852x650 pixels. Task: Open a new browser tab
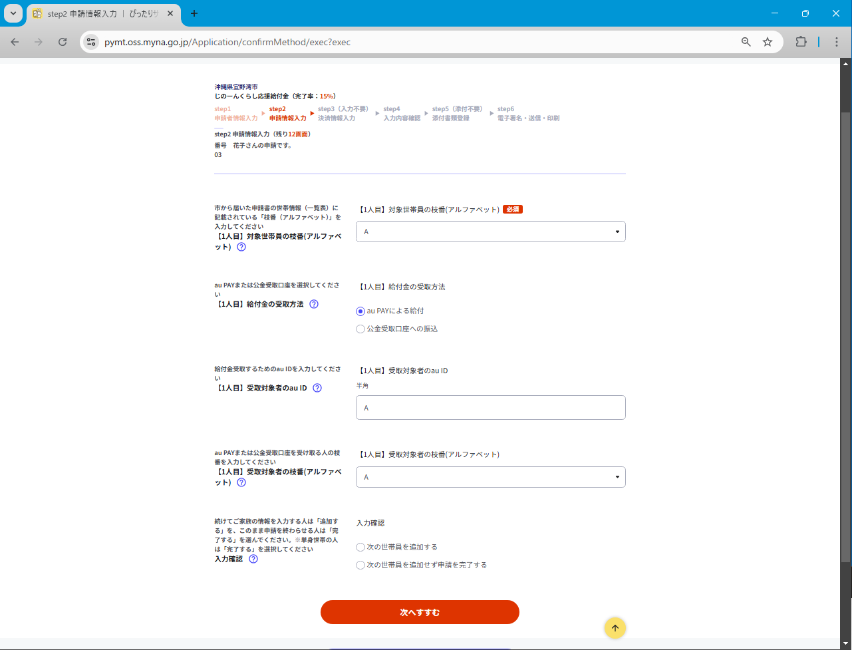coord(194,14)
